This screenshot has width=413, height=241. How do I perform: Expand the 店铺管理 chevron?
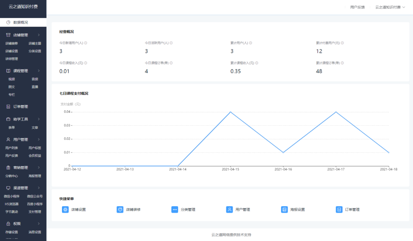[x=39, y=35]
